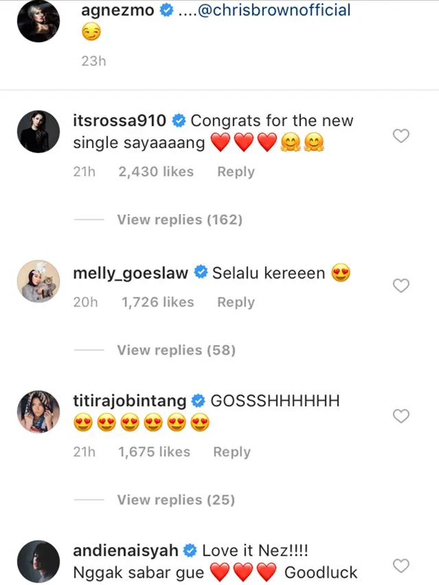Click the verified badge beside melly_goeslaw

click(x=200, y=272)
